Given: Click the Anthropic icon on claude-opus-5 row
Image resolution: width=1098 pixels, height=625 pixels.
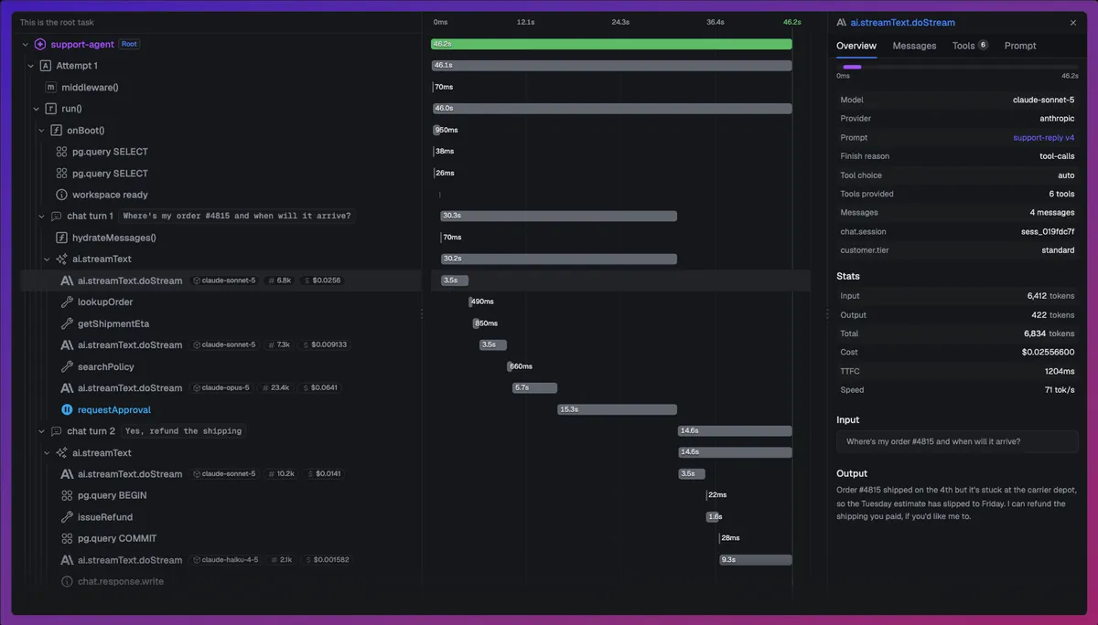Looking at the screenshot, I should [67, 388].
